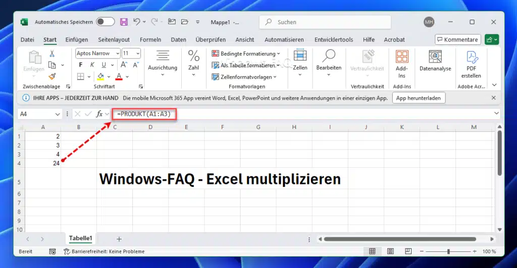Screen dimensions: 517x268
Task: Click in the Suchen search box
Action: click(x=326, y=22)
